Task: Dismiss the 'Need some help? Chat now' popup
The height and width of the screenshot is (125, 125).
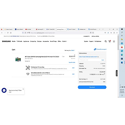Action: point(23,89)
